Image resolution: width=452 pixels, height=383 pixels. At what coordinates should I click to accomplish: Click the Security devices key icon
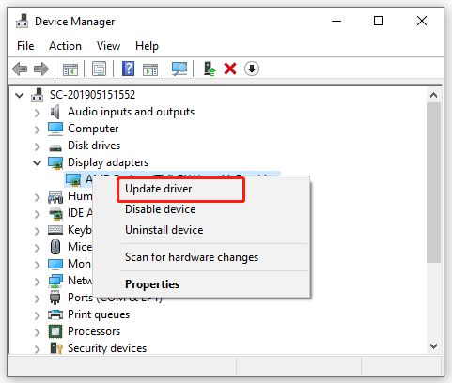click(x=56, y=348)
